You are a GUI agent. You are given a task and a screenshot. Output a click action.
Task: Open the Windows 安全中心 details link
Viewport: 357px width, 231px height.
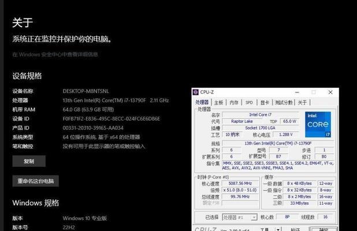(55, 54)
